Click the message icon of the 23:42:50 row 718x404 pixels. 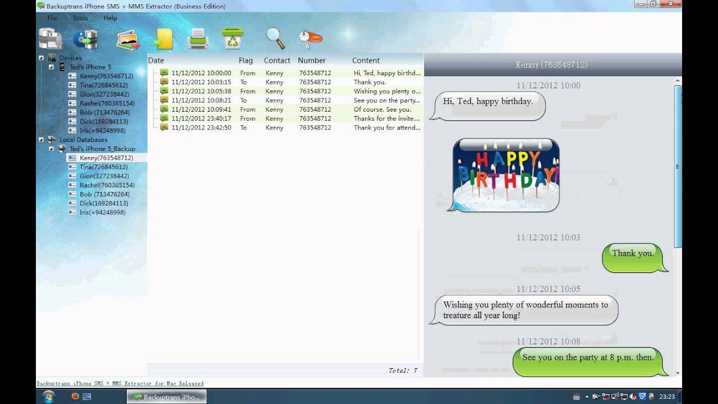point(164,127)
